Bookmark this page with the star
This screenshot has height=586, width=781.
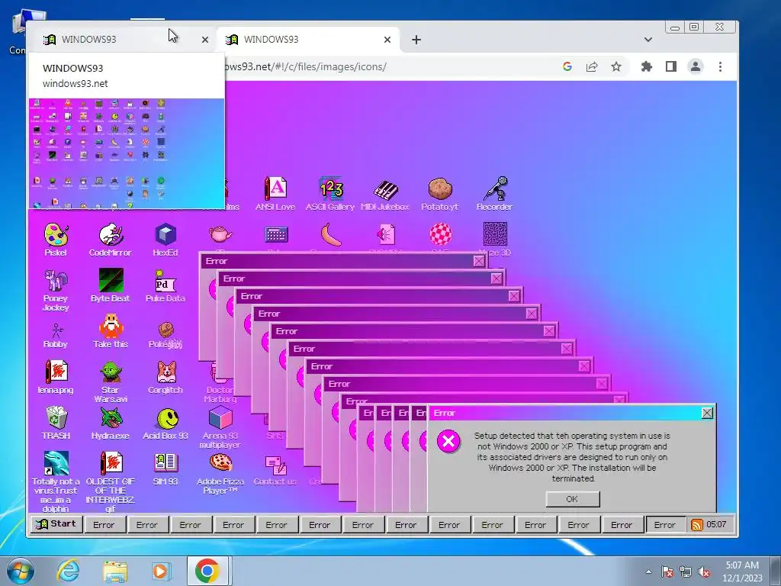[x=616, y=66]
